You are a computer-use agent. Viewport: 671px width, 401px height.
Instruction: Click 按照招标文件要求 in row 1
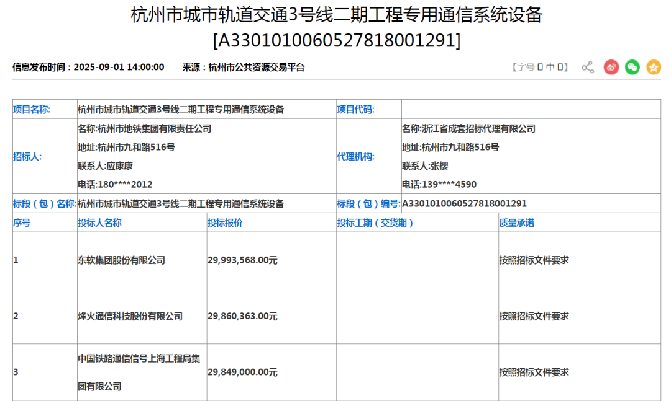tap(534, 260)
